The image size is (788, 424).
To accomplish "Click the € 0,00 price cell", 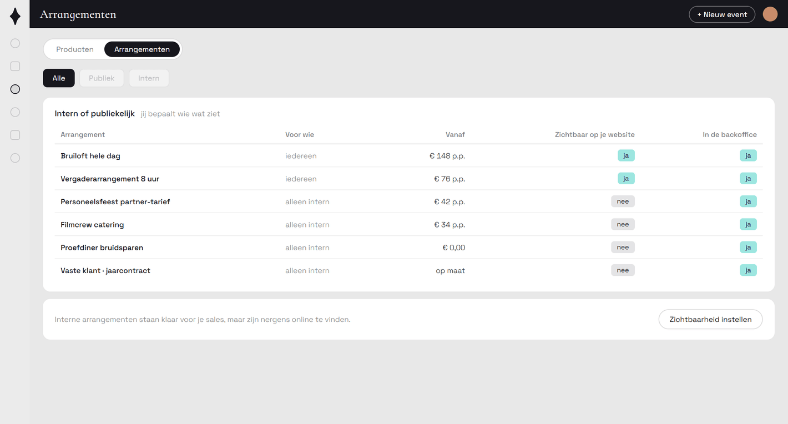I will click(x=454, y=248).
